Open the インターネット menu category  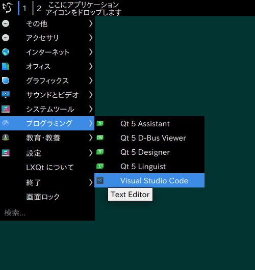[x=47, y=52]
